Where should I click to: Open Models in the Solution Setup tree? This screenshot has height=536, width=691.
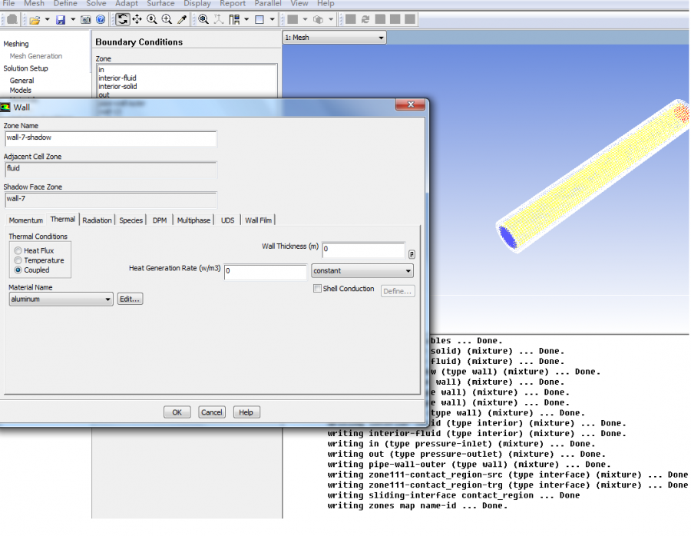20,91
